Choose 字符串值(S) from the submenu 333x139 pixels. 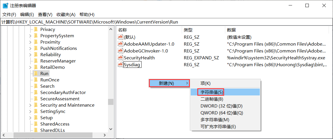[212, 92]
